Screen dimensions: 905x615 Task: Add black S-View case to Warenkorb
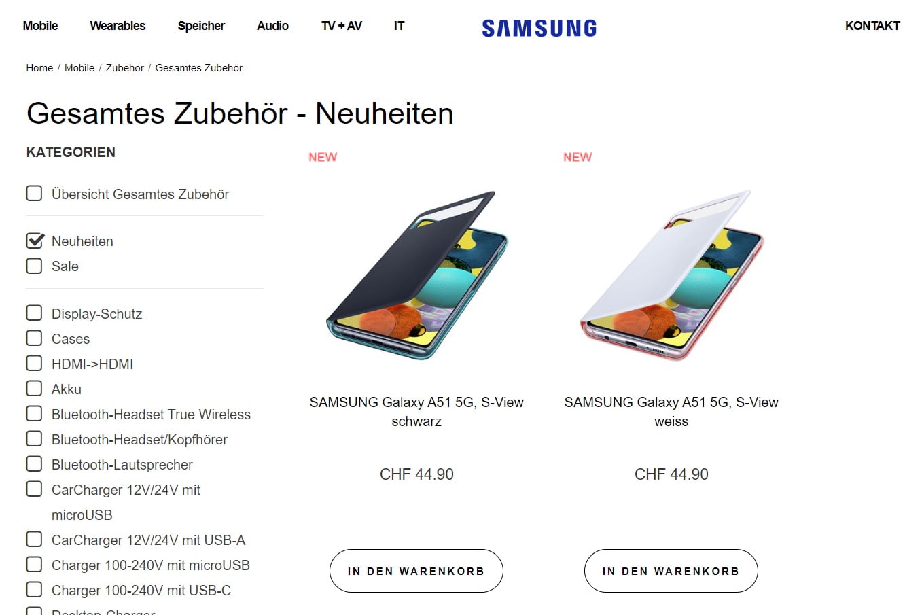pyautogui.click(x=416, y=571)
